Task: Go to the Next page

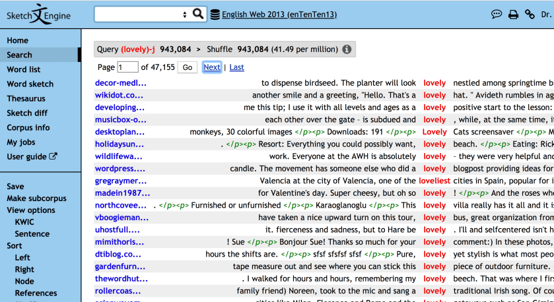Action: coord(212,67)
